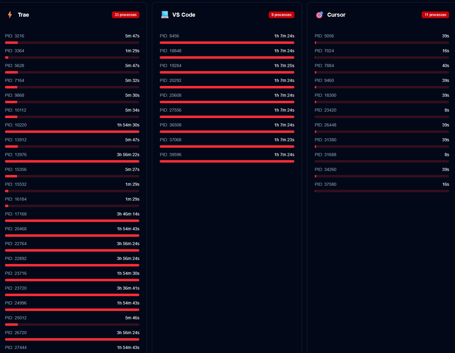The width and height of the screenshot is (455, 353).
Task: Select text PID: 36508
Action: (171, 125)
